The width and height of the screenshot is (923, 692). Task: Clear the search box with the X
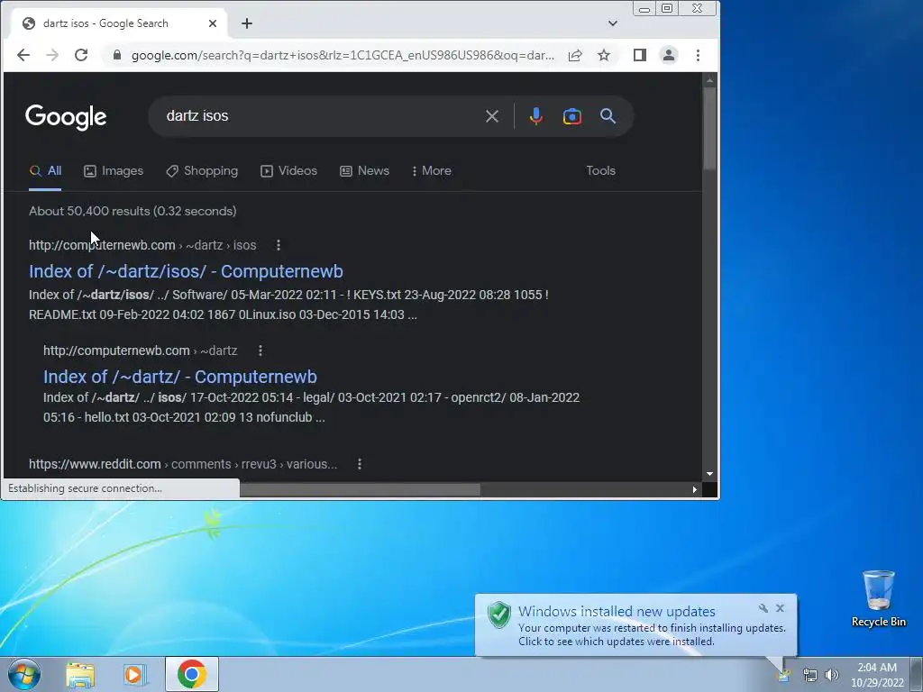(x=492, y=116)
